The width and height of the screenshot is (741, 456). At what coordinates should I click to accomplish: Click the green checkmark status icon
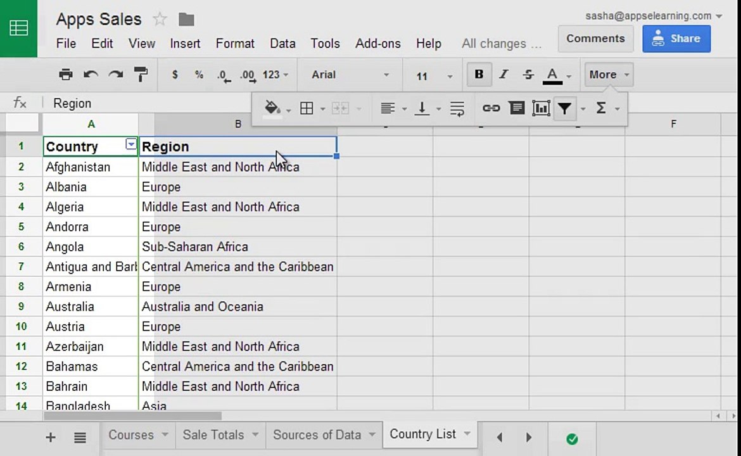(x=573, y=439)
